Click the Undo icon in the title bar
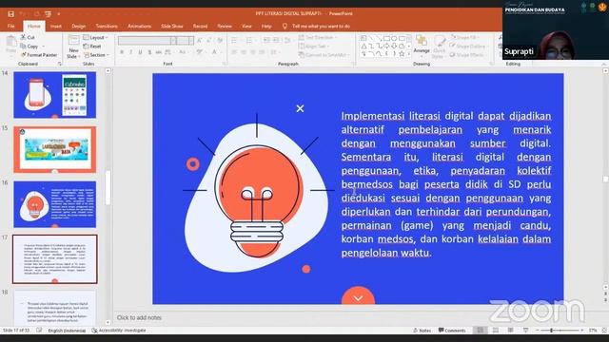Image resolution: width=609 pixels, height=342 pixels. pyautogui.click(x=23, y=14)
